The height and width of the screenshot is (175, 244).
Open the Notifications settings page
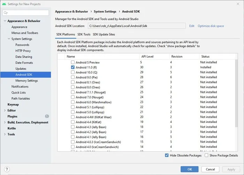[x=20, y=87]
